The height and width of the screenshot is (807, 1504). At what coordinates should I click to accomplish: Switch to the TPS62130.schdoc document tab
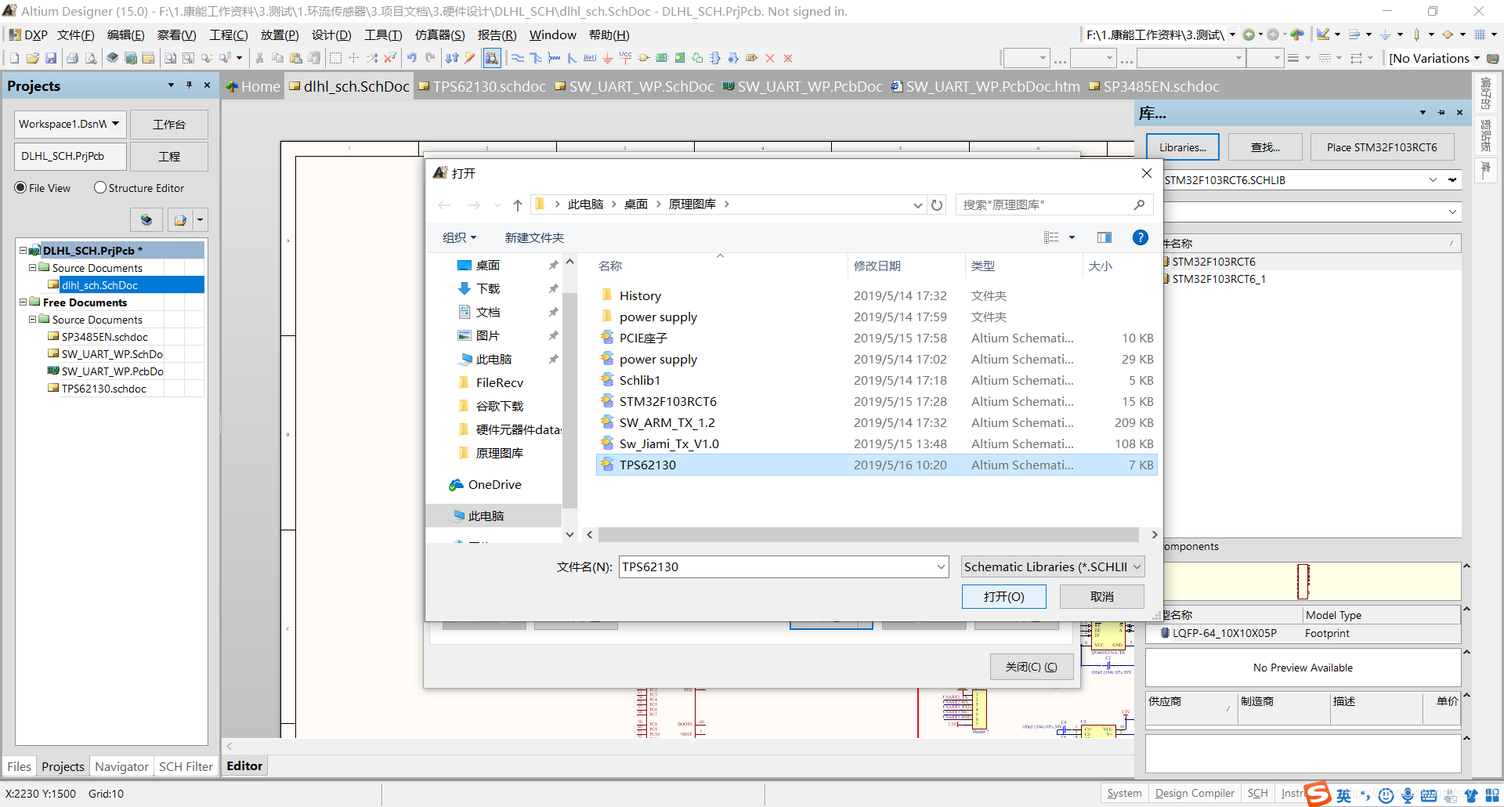pos(483,86)
